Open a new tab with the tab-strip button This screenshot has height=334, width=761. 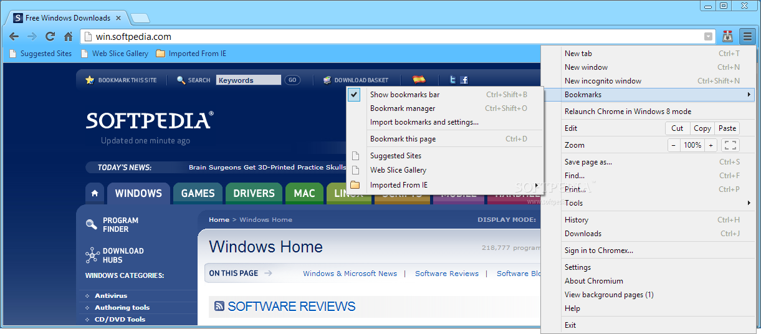[x=140, y=18]
